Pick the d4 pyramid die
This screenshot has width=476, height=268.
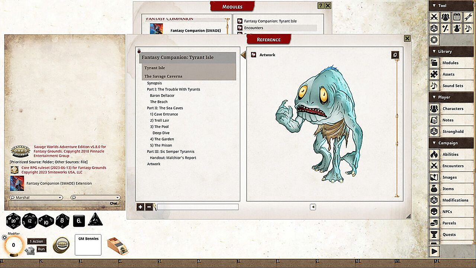pos(95,220)
